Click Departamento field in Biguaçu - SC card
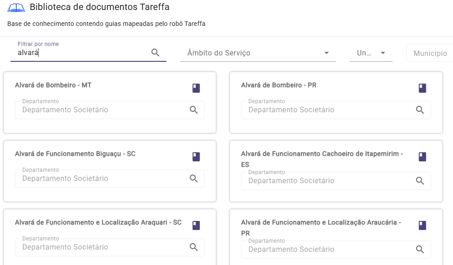453x265 pixels. coord(110,179)
